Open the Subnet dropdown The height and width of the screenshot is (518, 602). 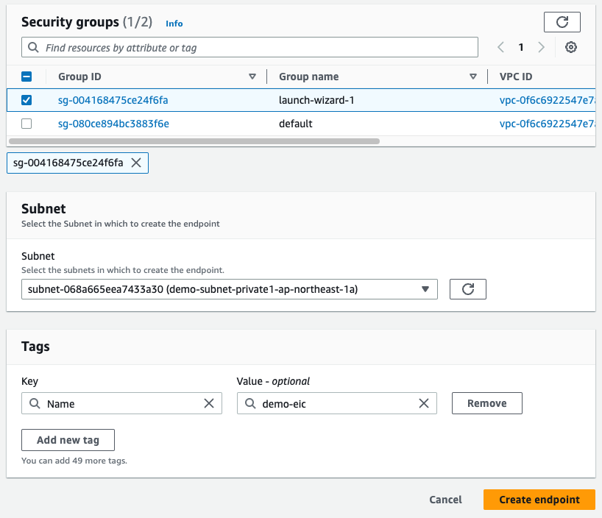coord(230,289)
